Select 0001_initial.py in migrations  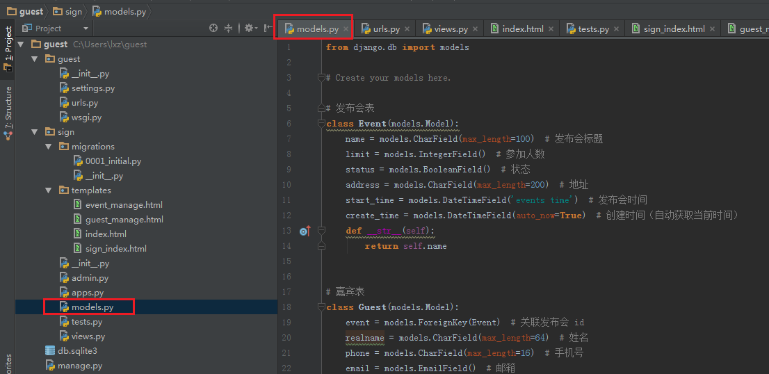(113, 161)
